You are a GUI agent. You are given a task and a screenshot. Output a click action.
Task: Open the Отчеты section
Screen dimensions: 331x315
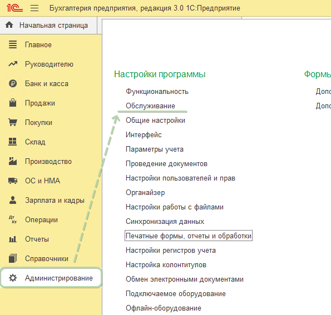pyautogui.click(x=37, y=239)
